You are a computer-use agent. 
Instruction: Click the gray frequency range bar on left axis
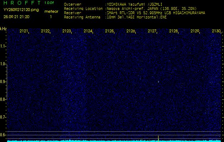pos(7,82)
